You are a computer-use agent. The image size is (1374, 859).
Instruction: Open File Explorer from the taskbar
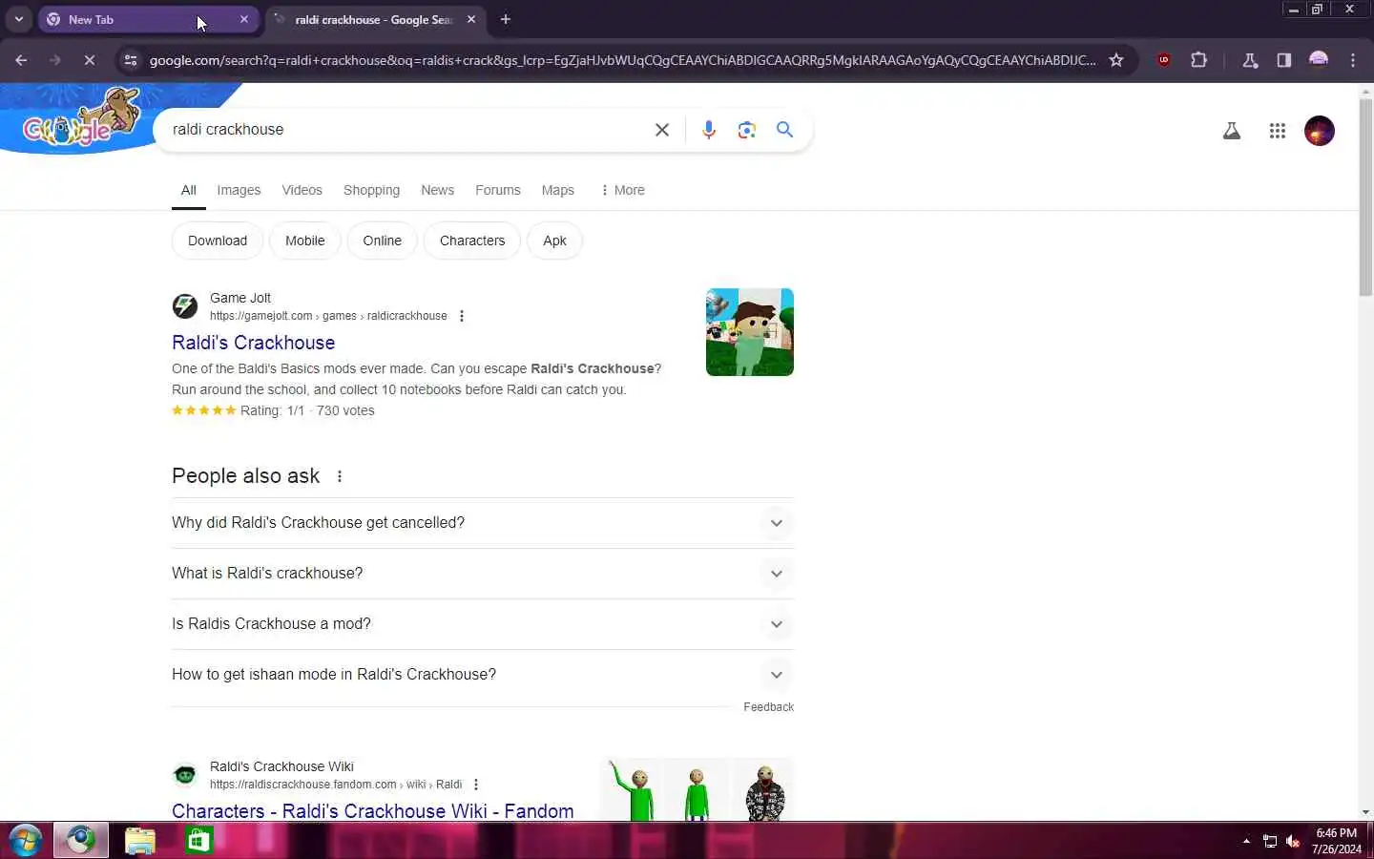[x=139, y=841]
